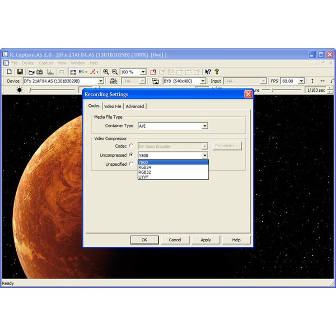Select the Codec radio button
This screenshot has width=336, height=336.
(x=132, y=146)
